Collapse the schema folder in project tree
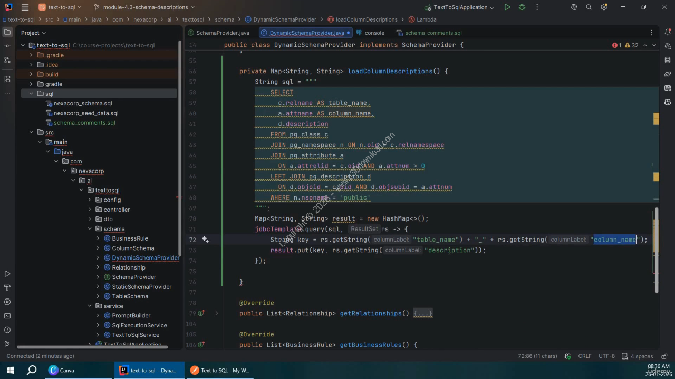The image size is (675, 379). click(x=90, y=229)
